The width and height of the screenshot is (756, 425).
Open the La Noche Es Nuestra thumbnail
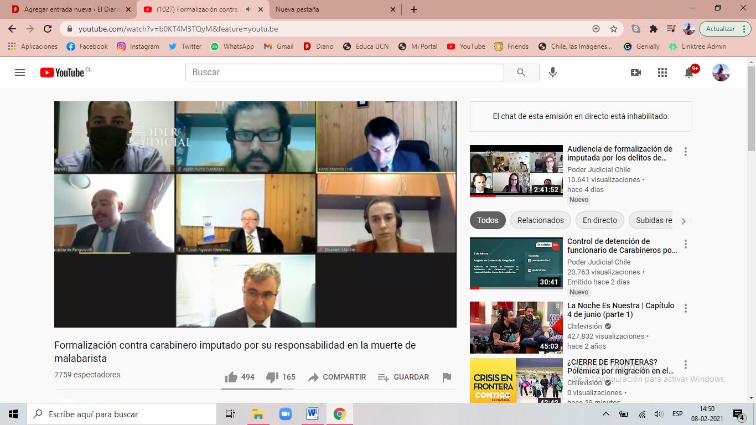pyautogui.click(x=516, y=328)
